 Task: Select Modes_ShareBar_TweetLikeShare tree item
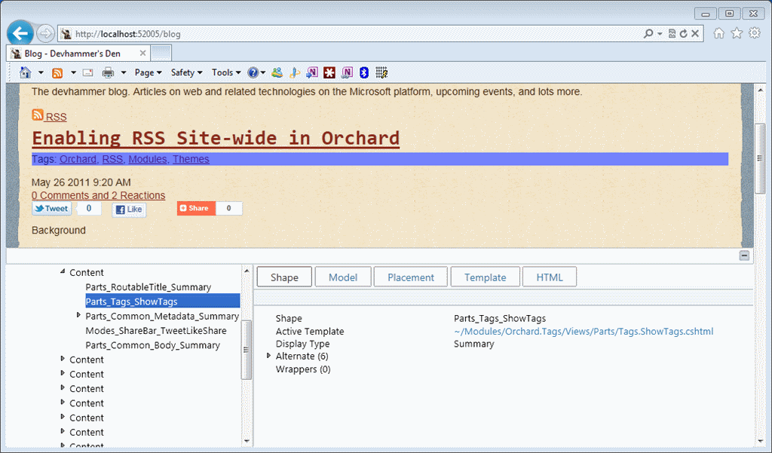click(156, 331)
